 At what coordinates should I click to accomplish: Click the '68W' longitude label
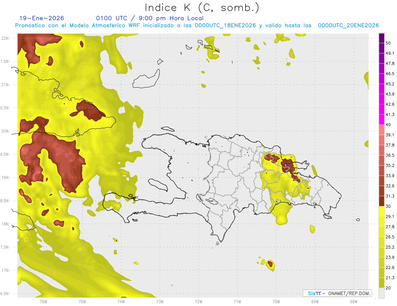point(354,301)
